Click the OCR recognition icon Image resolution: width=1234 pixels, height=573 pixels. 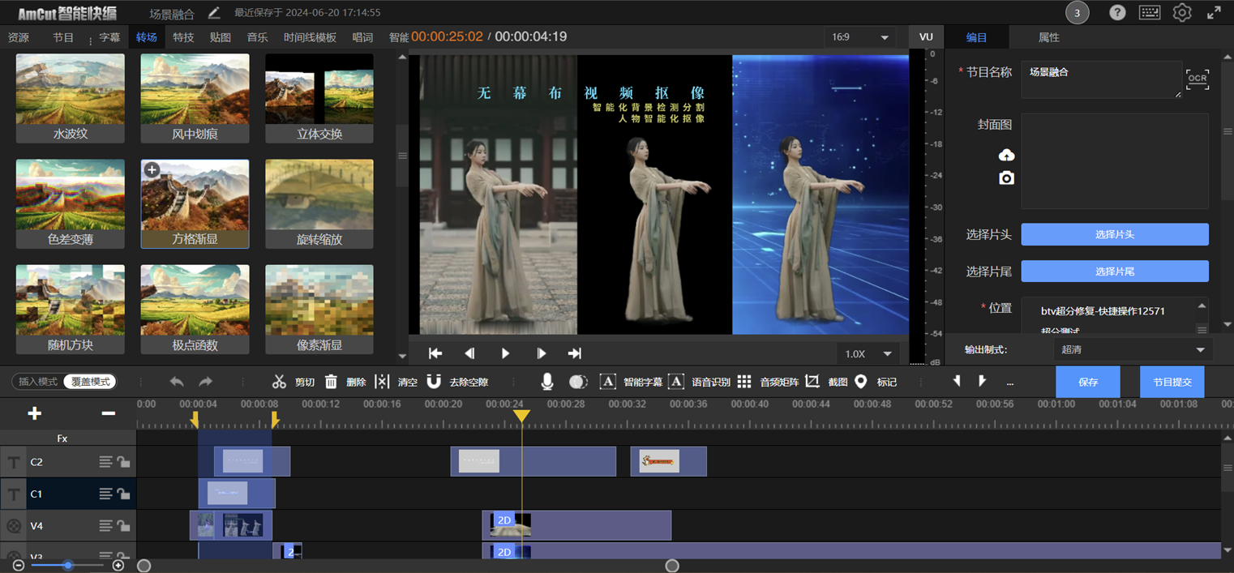pos(1197,79)
